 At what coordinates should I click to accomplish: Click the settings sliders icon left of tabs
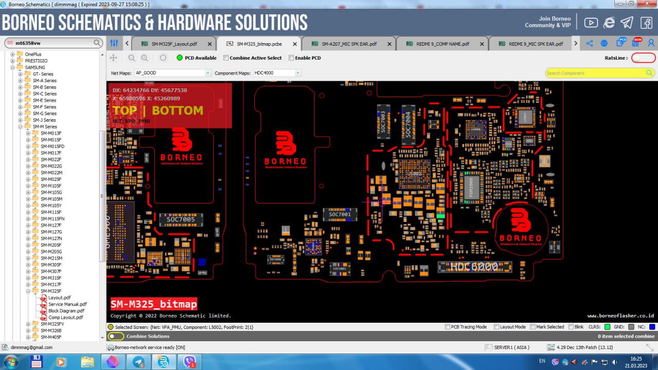click(114, 43)
